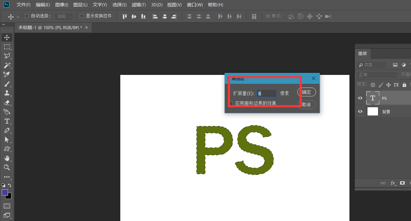Click the Auto-Align Layers icon
Viewport: 411px width, 221px height.
pos(254,16)
